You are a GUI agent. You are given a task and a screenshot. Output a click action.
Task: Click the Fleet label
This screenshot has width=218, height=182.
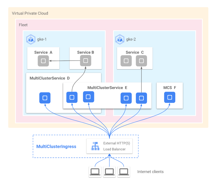click(23, 25)
